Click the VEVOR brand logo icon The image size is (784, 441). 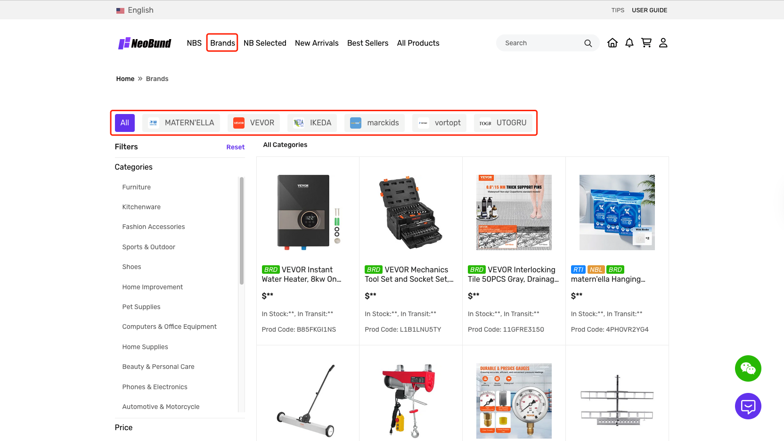239,123
